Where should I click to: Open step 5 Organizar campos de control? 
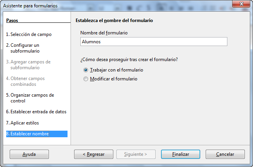(x=30, y=98)
